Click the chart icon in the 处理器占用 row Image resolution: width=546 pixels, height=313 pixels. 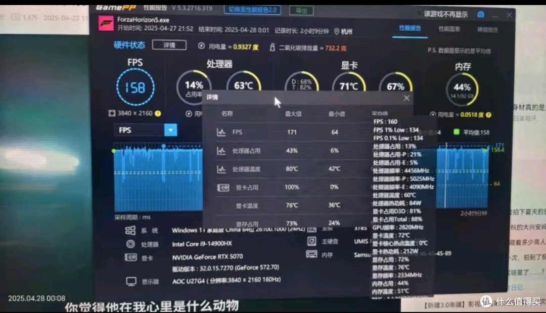[221, 151]
